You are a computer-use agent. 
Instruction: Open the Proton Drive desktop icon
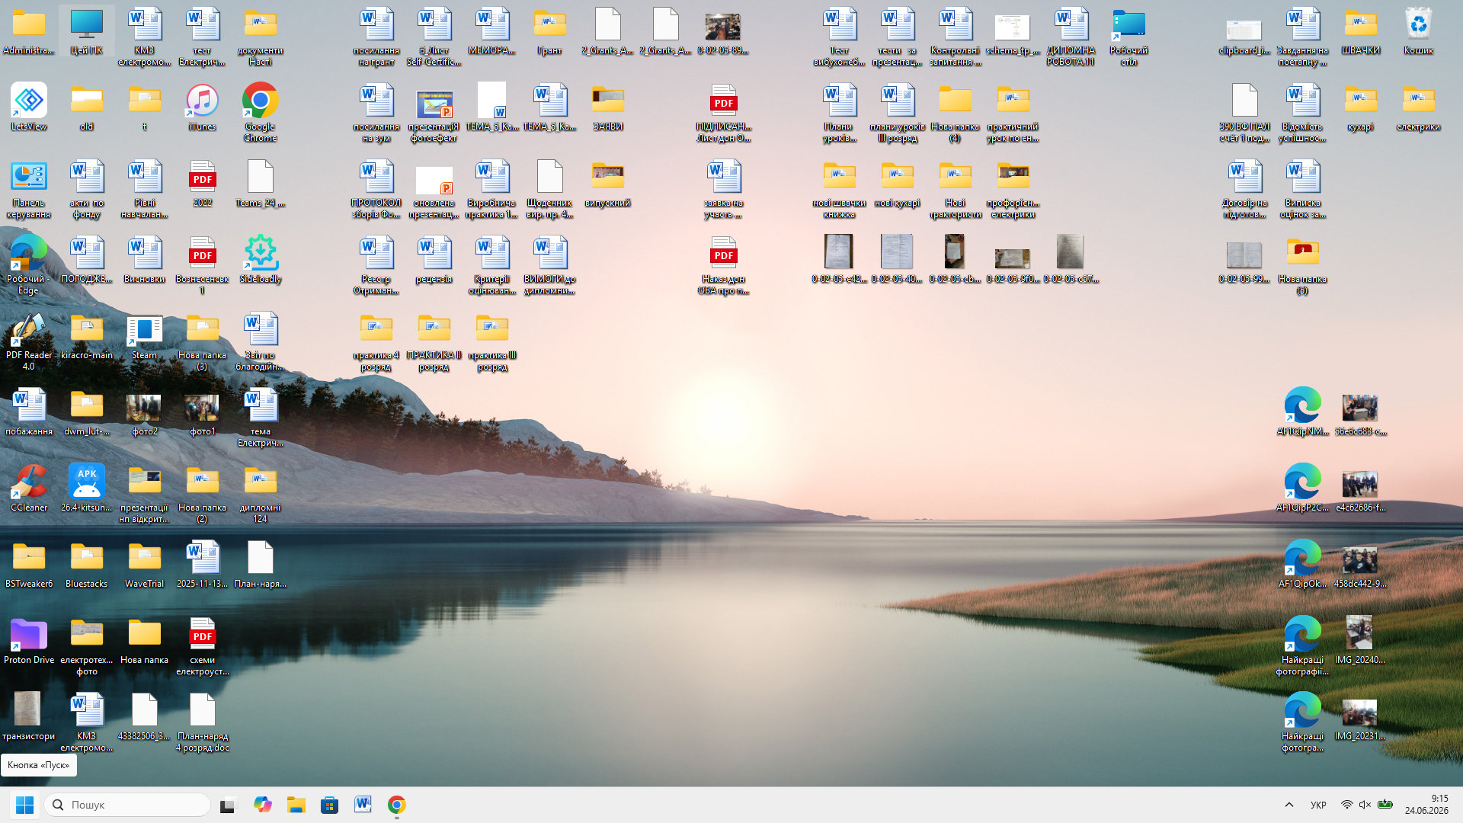click(29, 640)
